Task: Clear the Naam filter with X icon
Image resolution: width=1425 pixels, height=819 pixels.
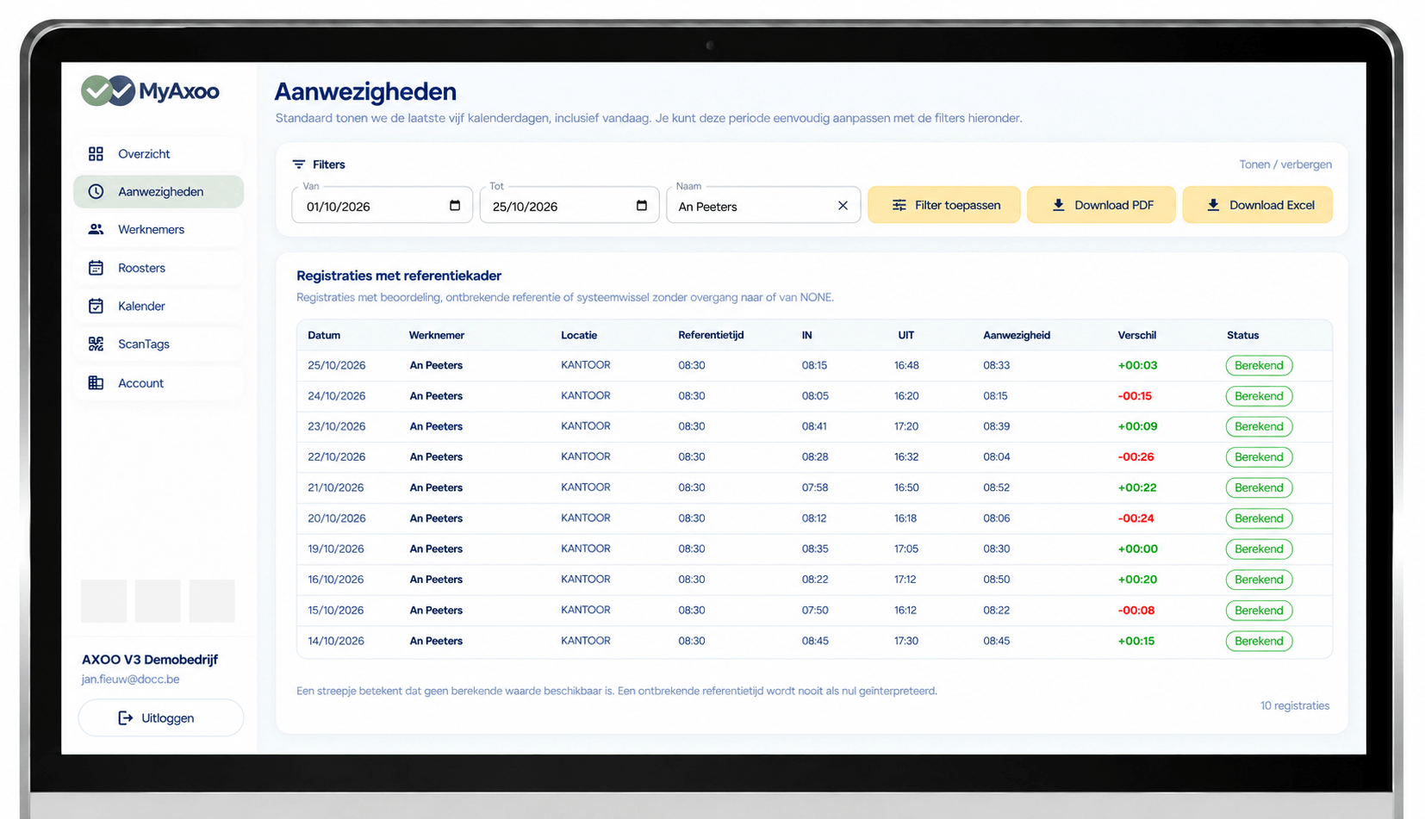Action: coord(843,205)
